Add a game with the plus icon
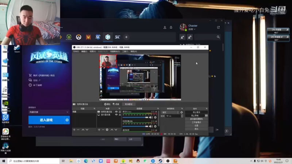 [x=126, y=37]
